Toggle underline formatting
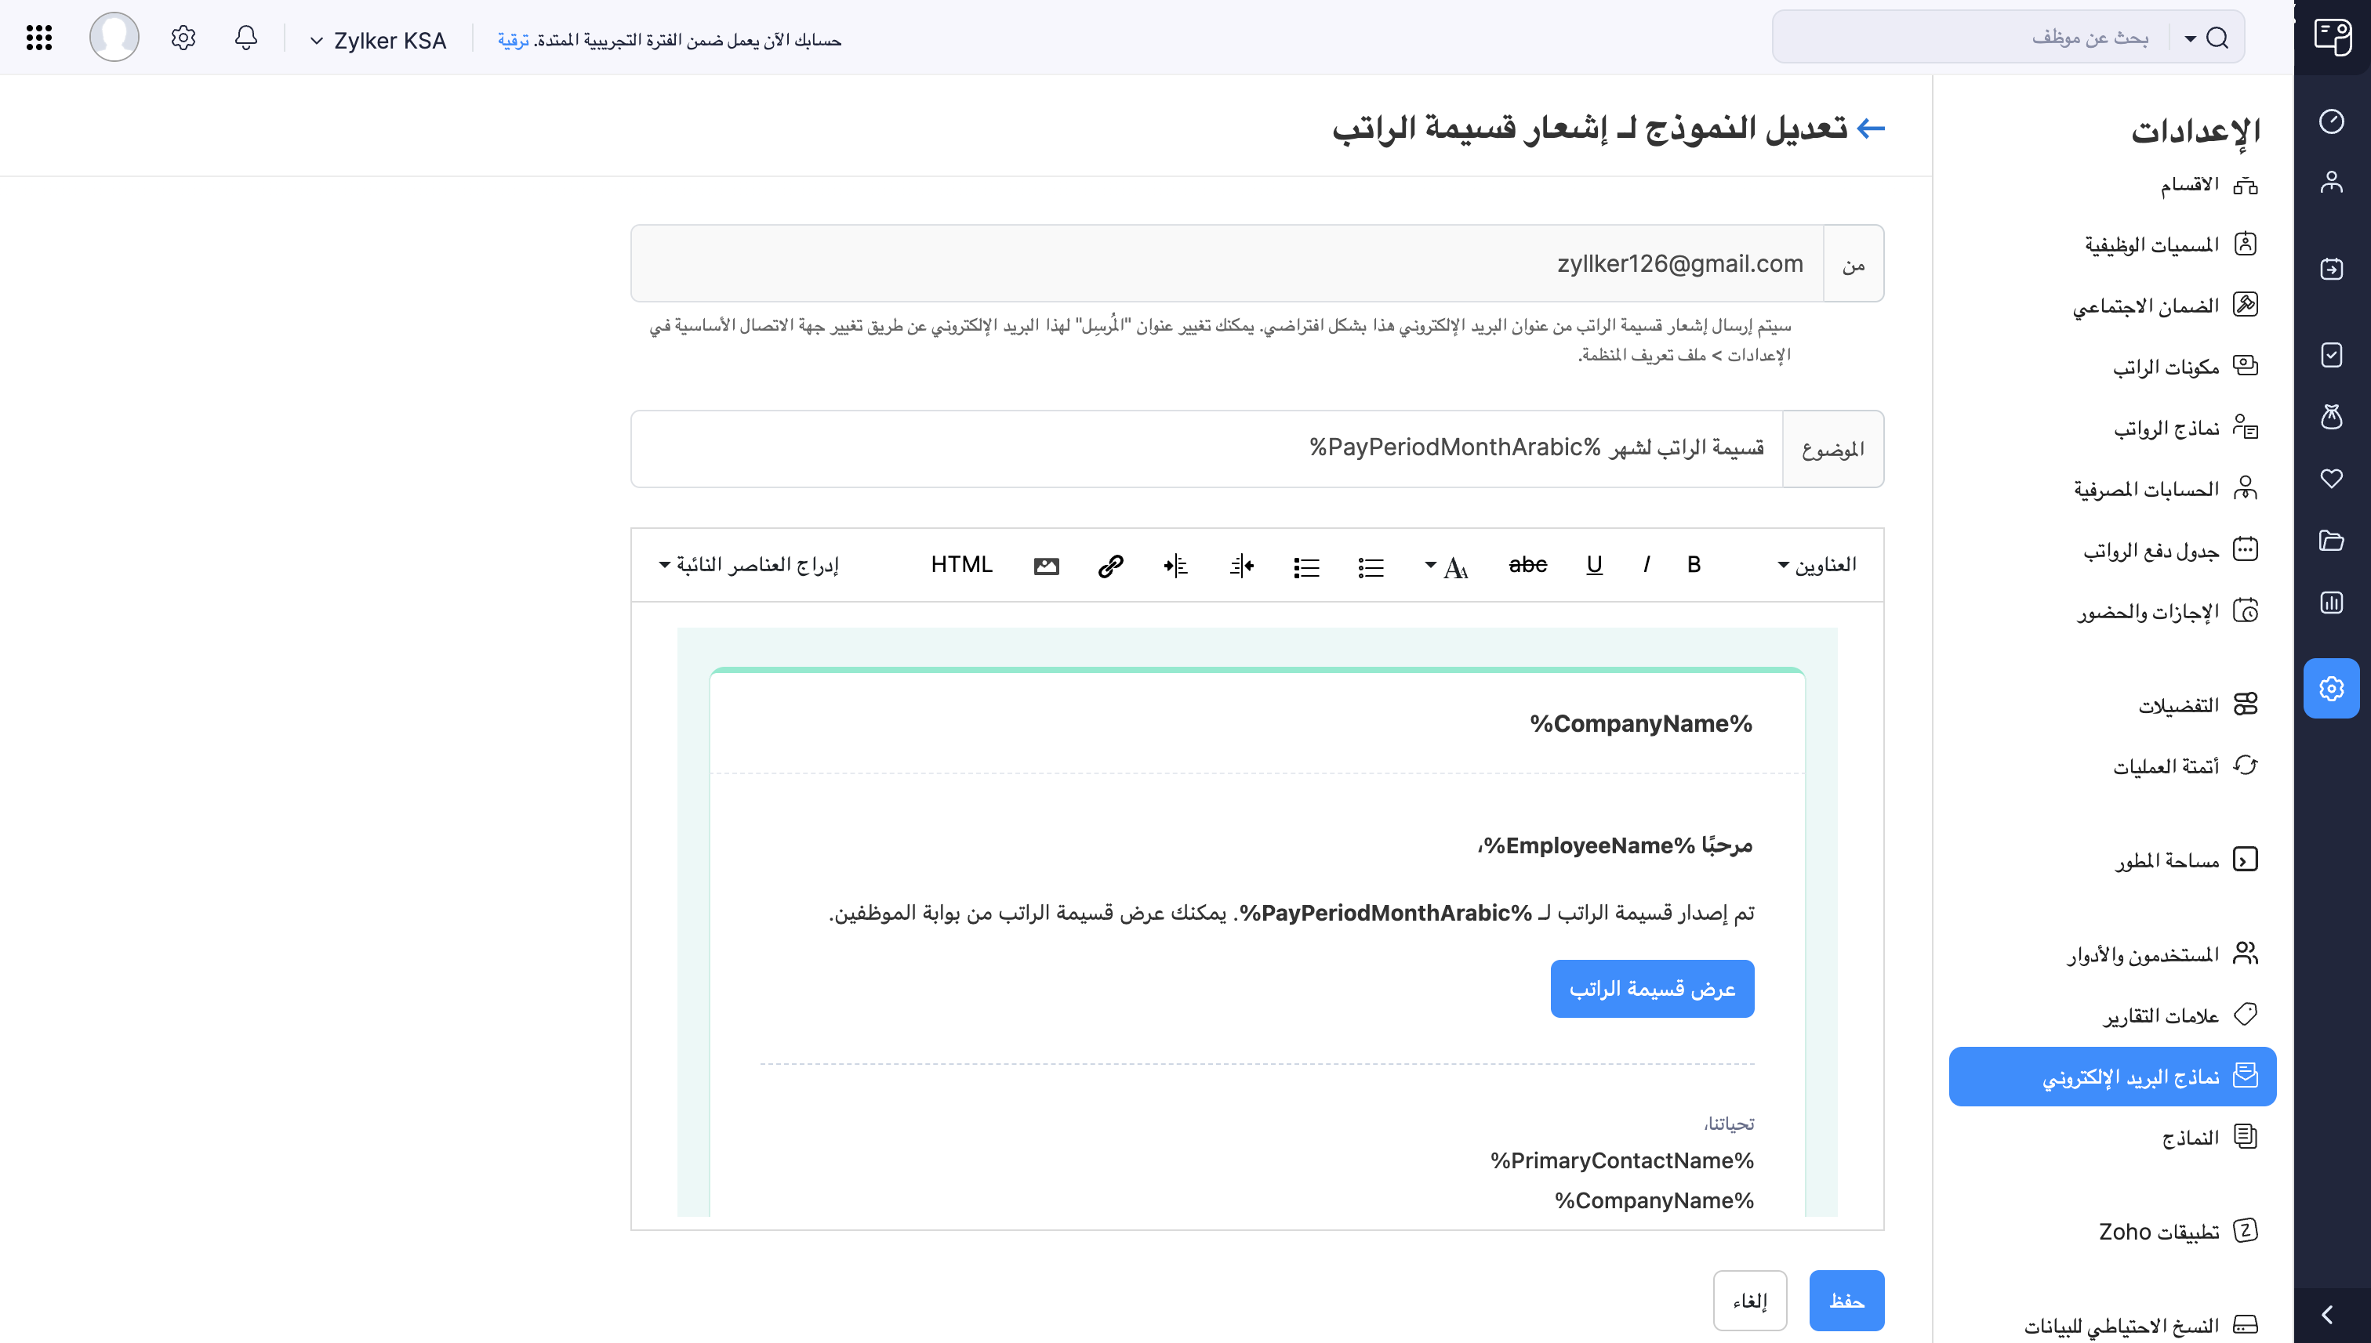 pyautogui.click(x=1594, y=564)
